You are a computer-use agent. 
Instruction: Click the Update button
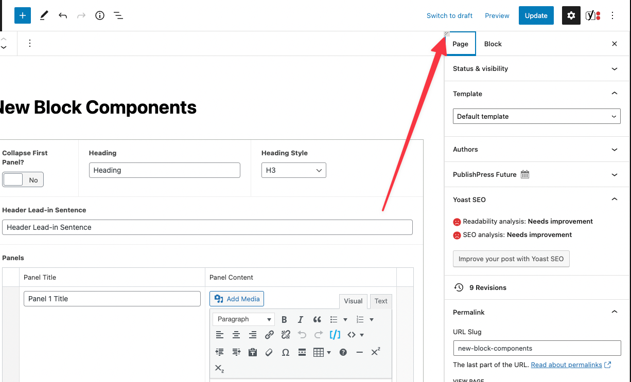[536, 15]
